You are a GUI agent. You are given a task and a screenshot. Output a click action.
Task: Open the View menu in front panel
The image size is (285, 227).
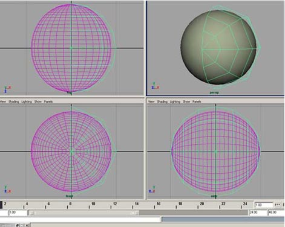click(3, 101)
